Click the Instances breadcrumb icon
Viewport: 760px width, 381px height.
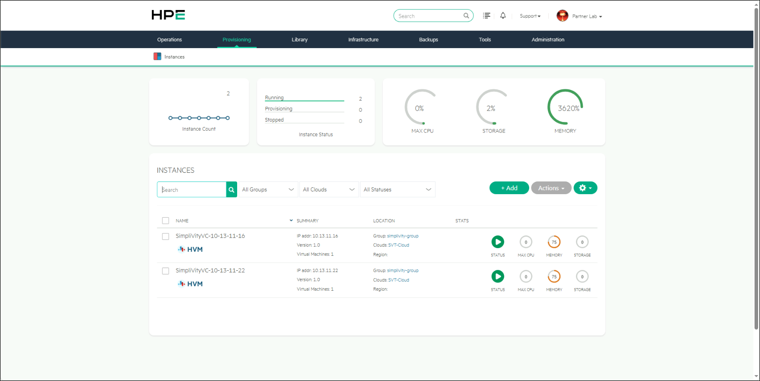click(x=157, y=57)
